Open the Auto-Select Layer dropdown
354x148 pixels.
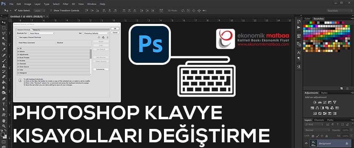pyautogui.click(x=39, y=11)
